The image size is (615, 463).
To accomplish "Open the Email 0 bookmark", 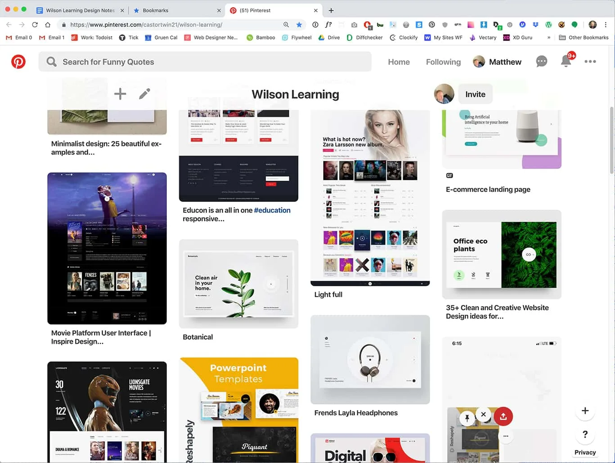I will click(x=19, y=38).
